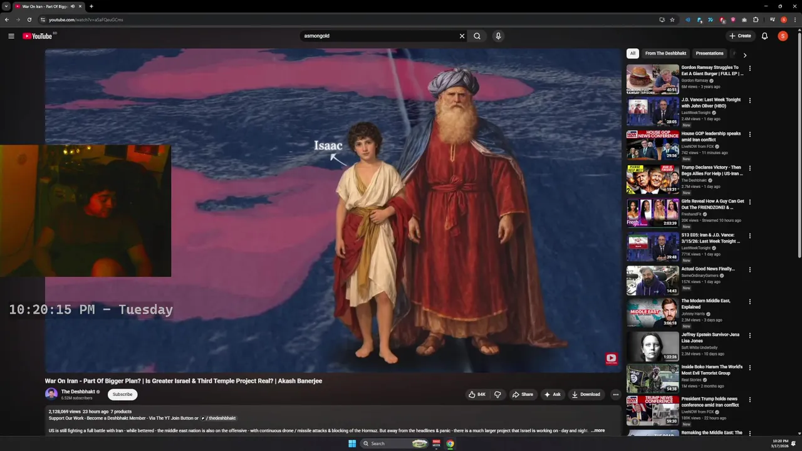Open options for Actual Good News video

(x=750, y=270)
